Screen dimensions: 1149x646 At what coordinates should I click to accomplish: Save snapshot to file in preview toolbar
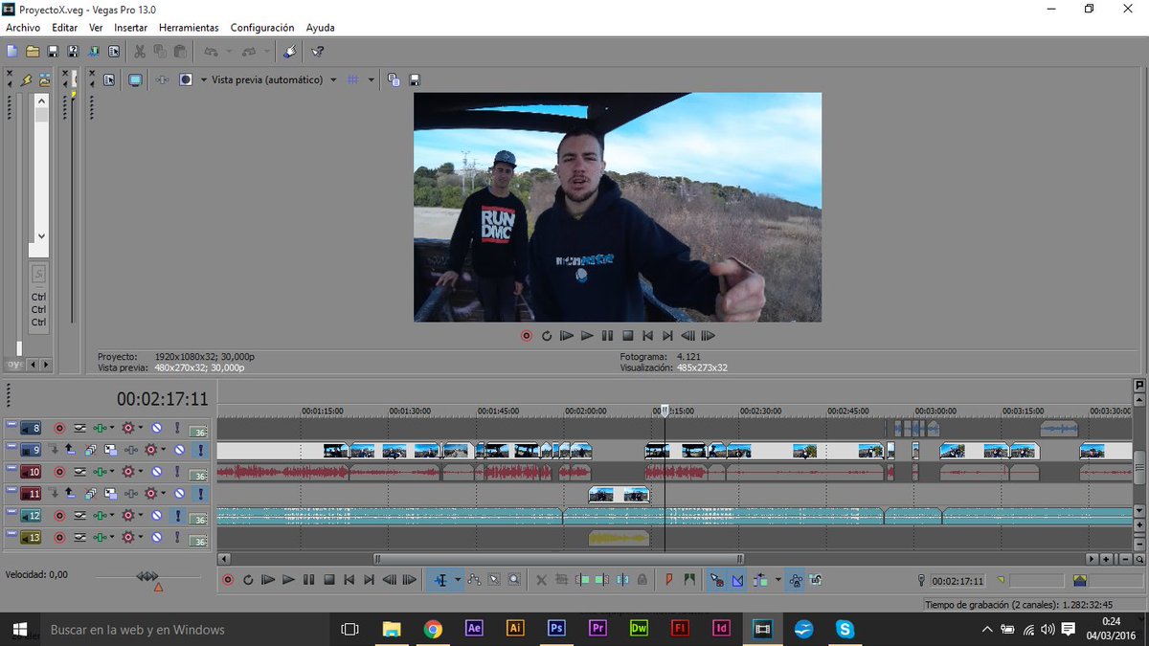(x=415, y=80)
